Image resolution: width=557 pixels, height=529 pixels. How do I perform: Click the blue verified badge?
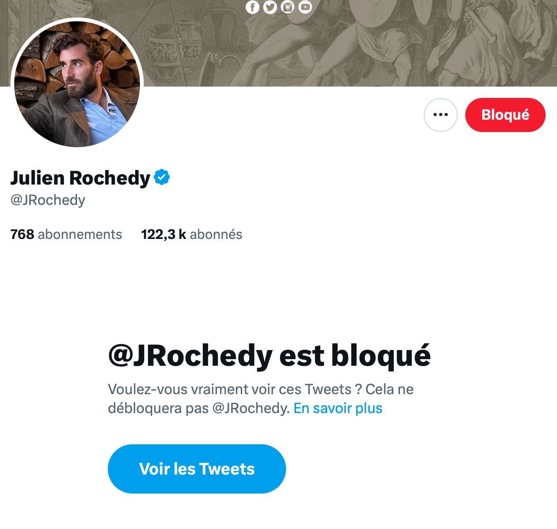coord(162,177)
